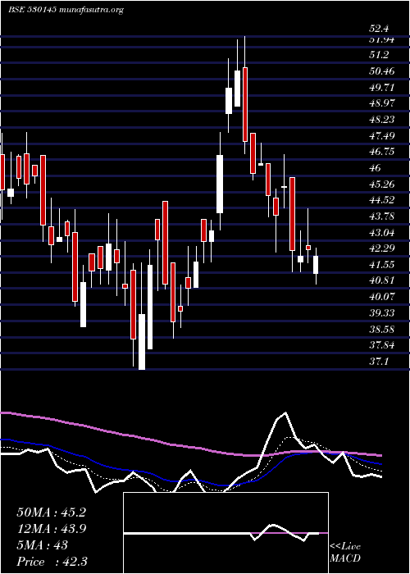
Task: Click the tall white candle touching the 37.1 line
Action: [x=142, y=342]
